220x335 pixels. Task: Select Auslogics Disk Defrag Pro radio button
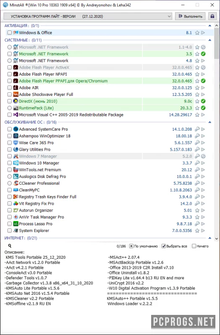[9, 176]
